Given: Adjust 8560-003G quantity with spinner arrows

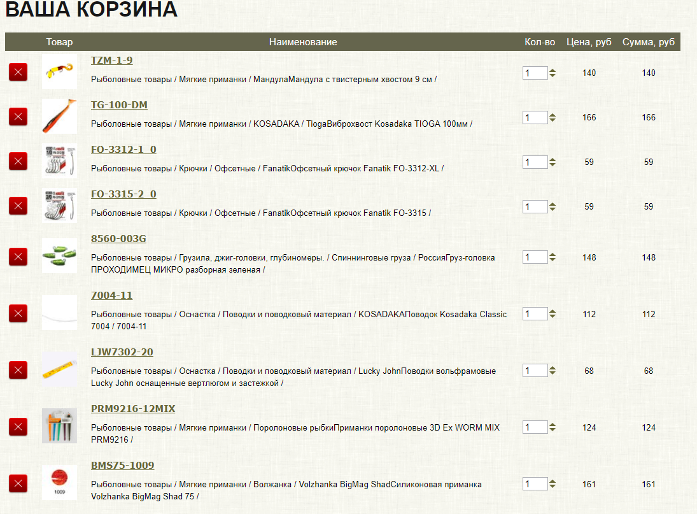Looking at the screenshot, I should pos(552,257).
